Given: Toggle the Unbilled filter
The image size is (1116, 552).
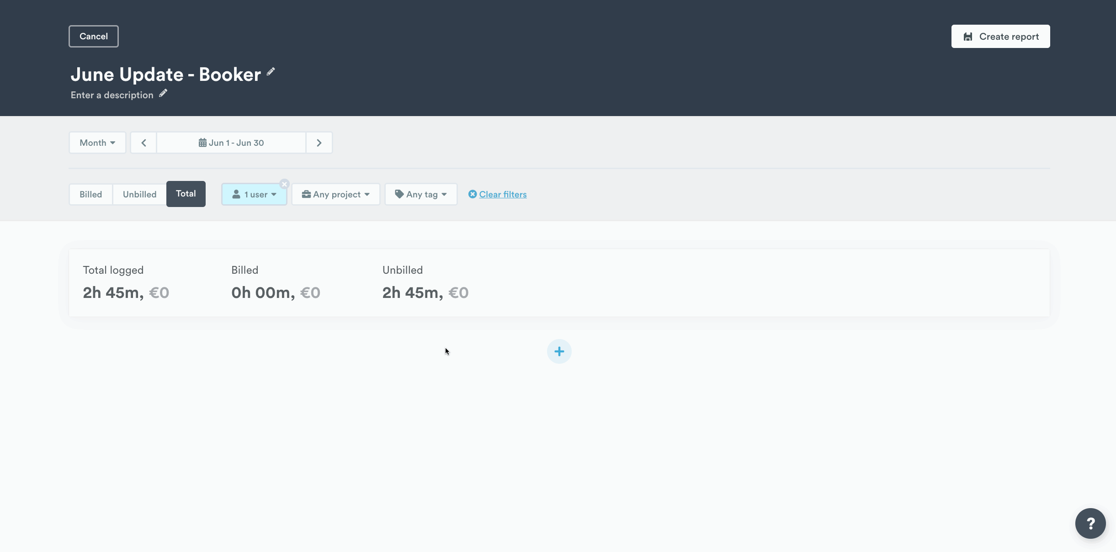Looking at the screenshot, I should point(139,194).
